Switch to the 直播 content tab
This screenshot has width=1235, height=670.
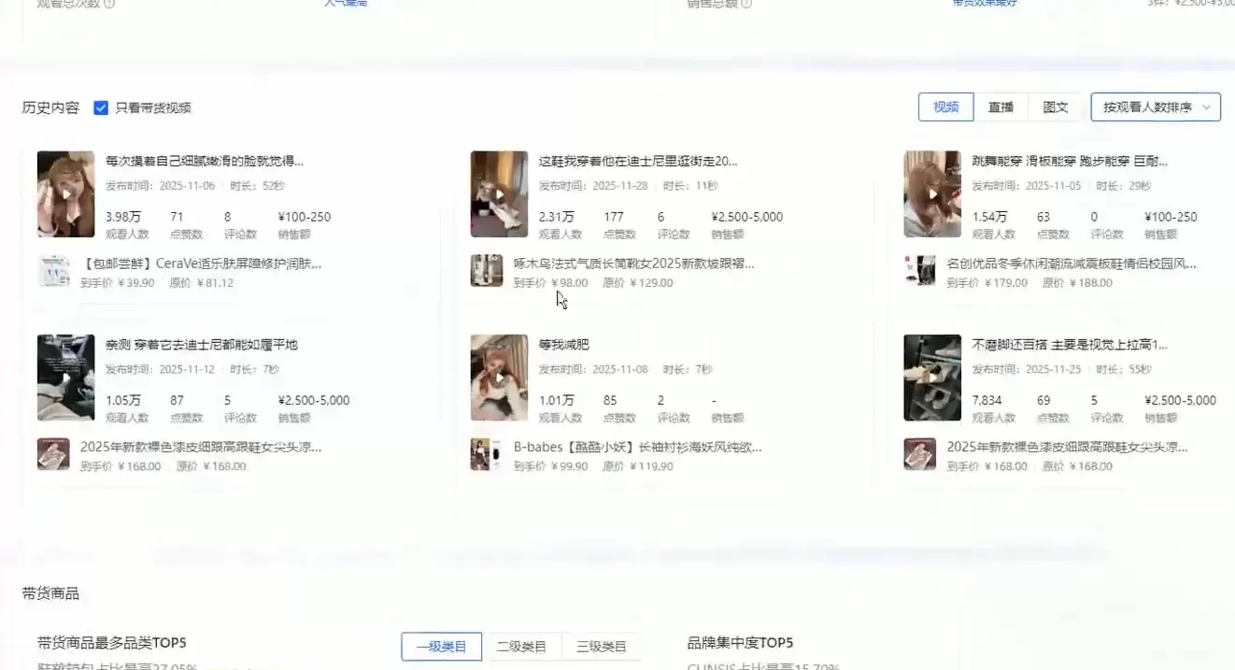1001,107
